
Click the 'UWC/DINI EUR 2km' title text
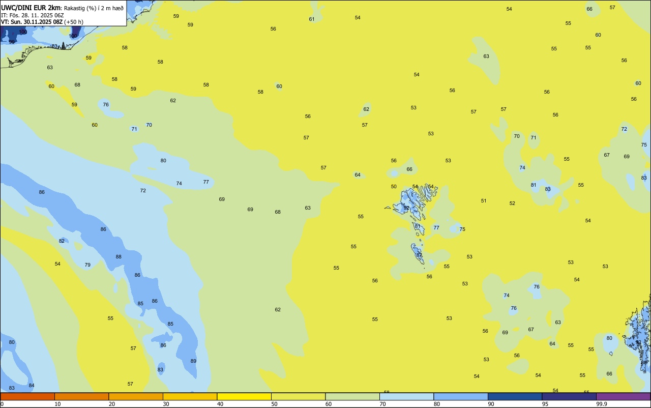coord(31,8)
